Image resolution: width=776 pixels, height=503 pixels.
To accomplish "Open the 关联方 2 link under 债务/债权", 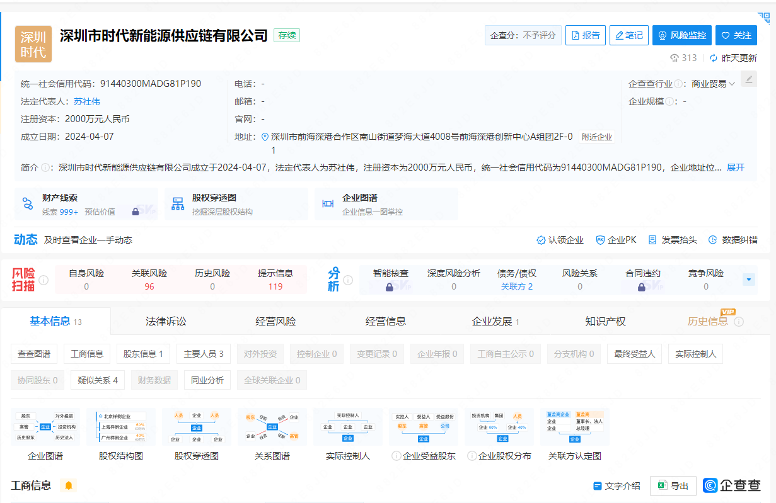I will click(x=517, y=287).
